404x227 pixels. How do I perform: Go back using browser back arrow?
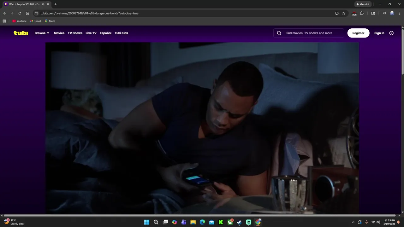click(x=4, y=13)
